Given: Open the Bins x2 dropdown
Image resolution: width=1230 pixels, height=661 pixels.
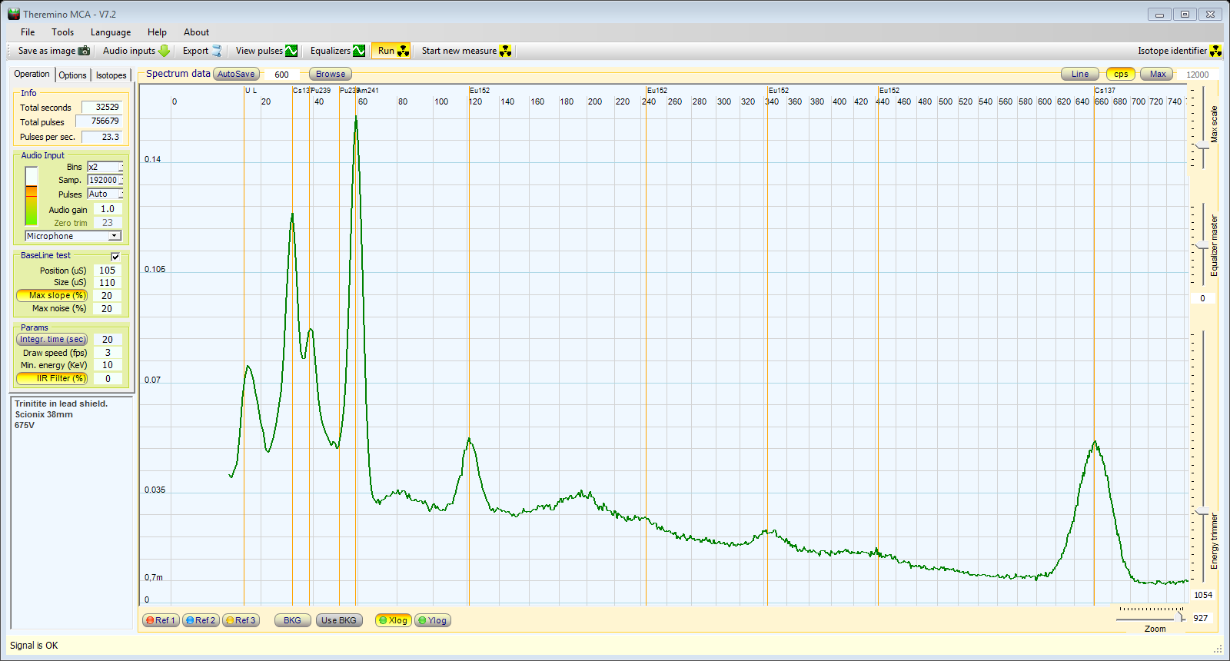Looking at the screenshot, I should click(x=120, y=167).
